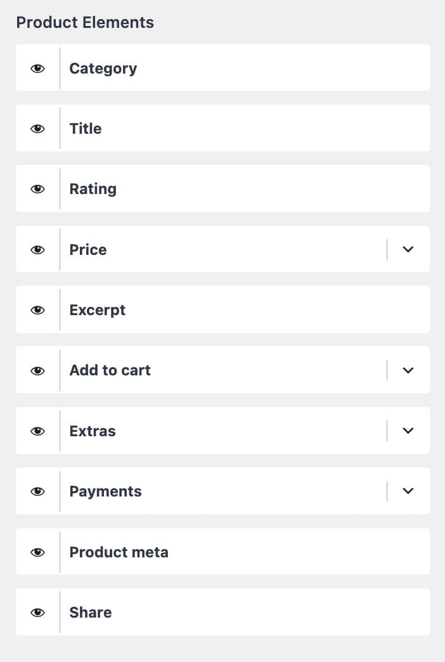Screen dimensions: 445x662
Task: Select the Share element row
Action: [x=90, y=612]
